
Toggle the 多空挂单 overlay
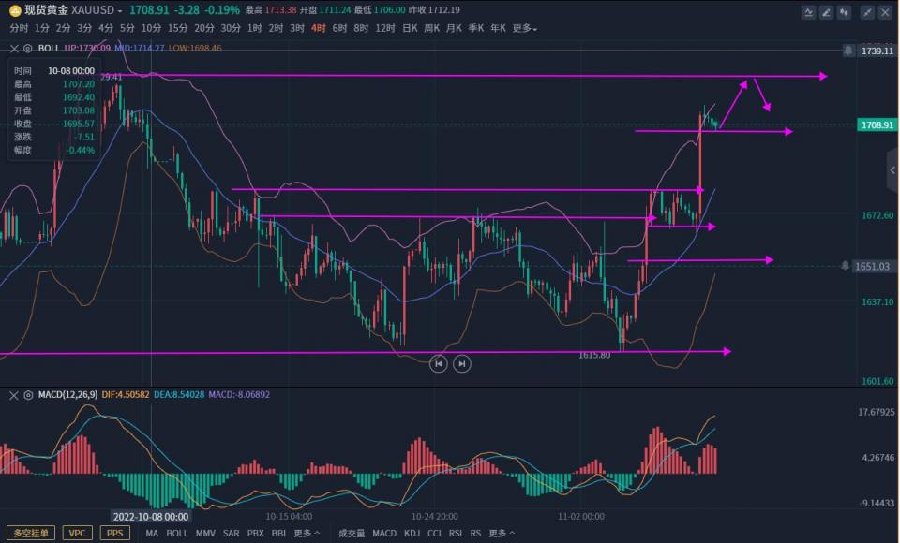(30, 533)
